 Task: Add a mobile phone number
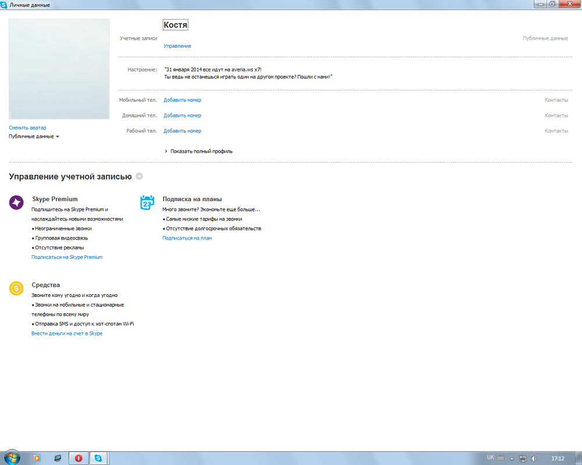click(182, 100)
